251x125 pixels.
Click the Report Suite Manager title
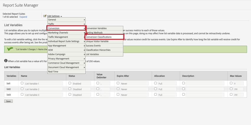(21, 5)
